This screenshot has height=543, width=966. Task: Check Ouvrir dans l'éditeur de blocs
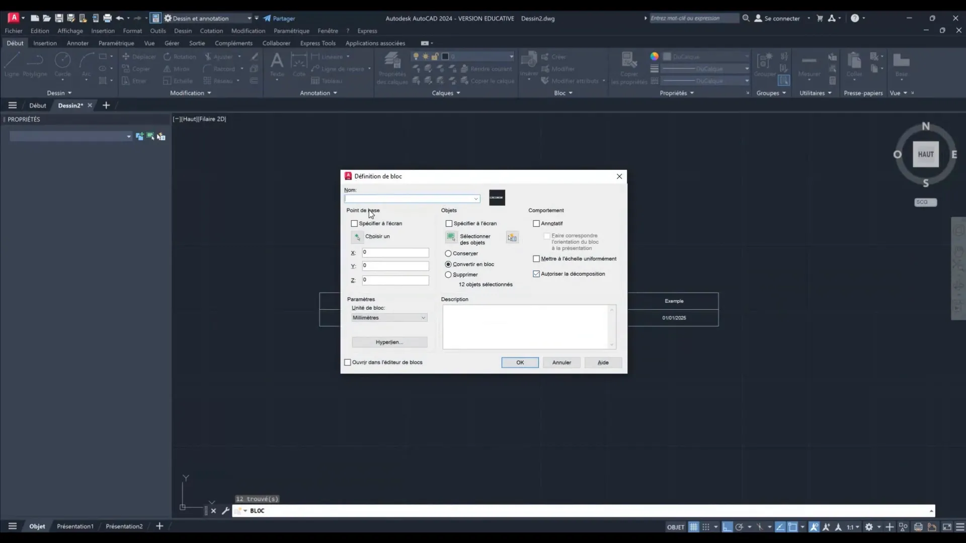click(x=348, y=362)
